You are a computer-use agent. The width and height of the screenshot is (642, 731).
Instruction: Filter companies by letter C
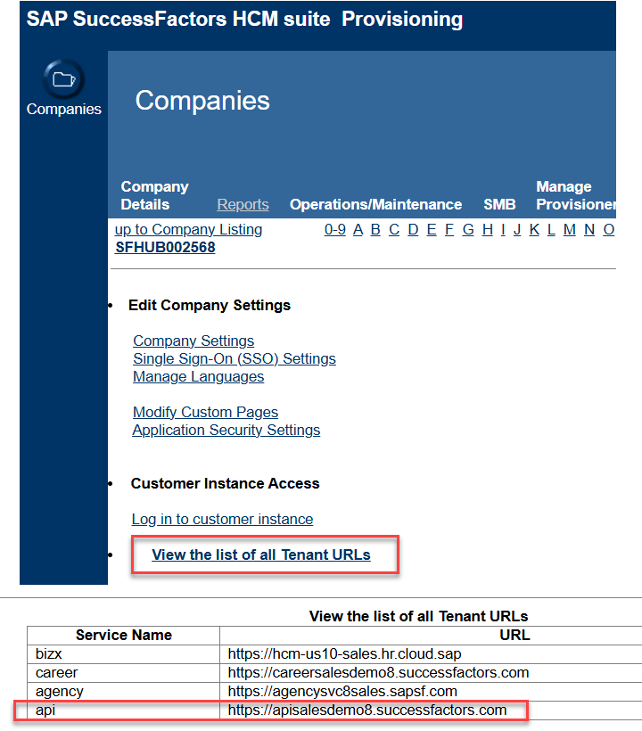(394, 229)
